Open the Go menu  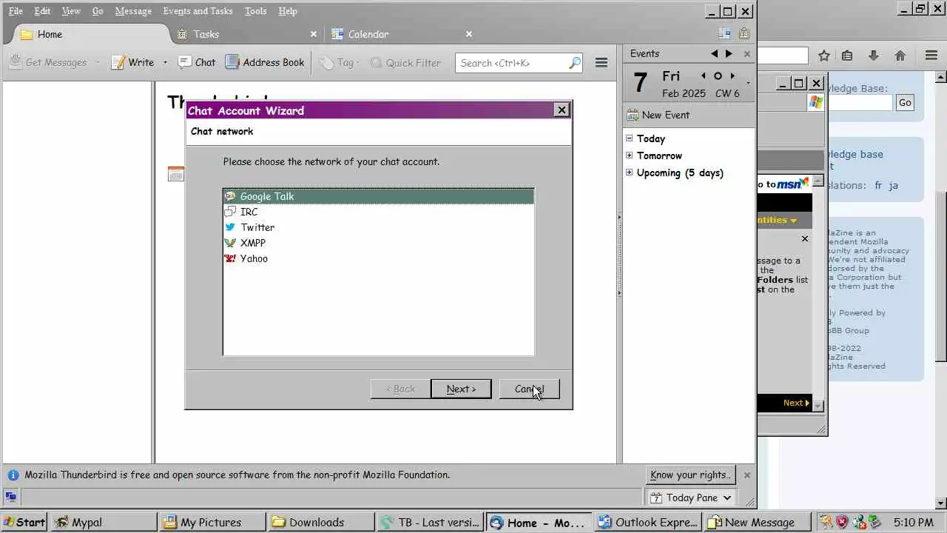coord(98,11)
